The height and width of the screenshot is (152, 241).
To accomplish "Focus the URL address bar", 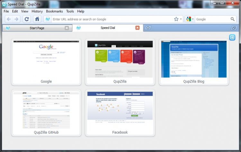I will pyautogui.click(x=113, y=19).
